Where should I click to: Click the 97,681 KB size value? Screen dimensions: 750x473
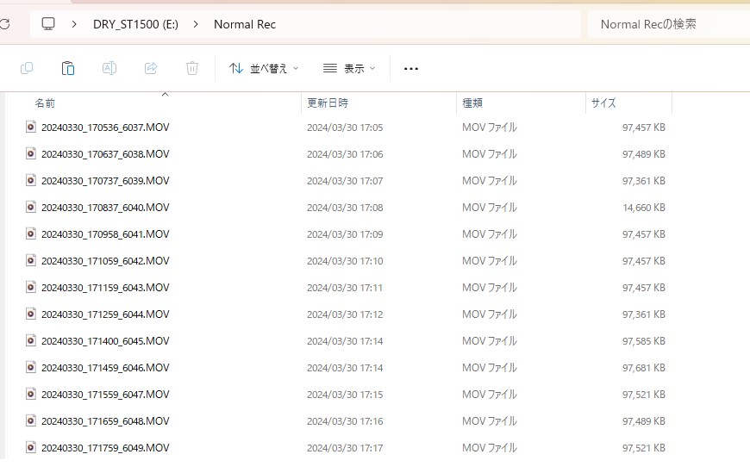point(644,368)
